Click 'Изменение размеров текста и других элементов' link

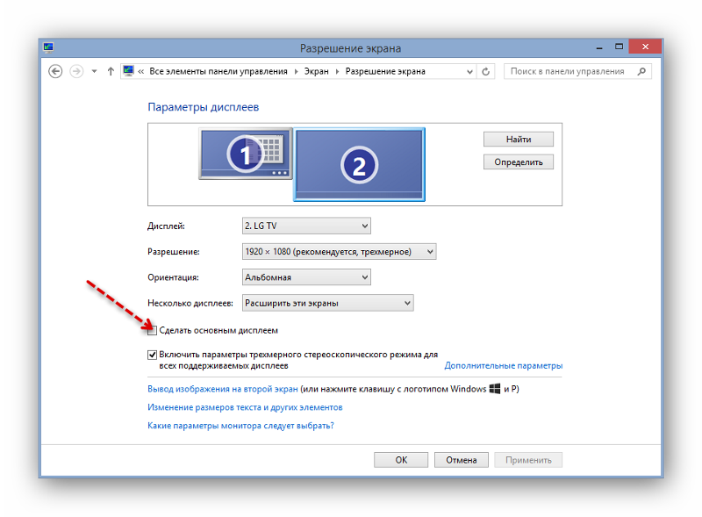[245, 407]
